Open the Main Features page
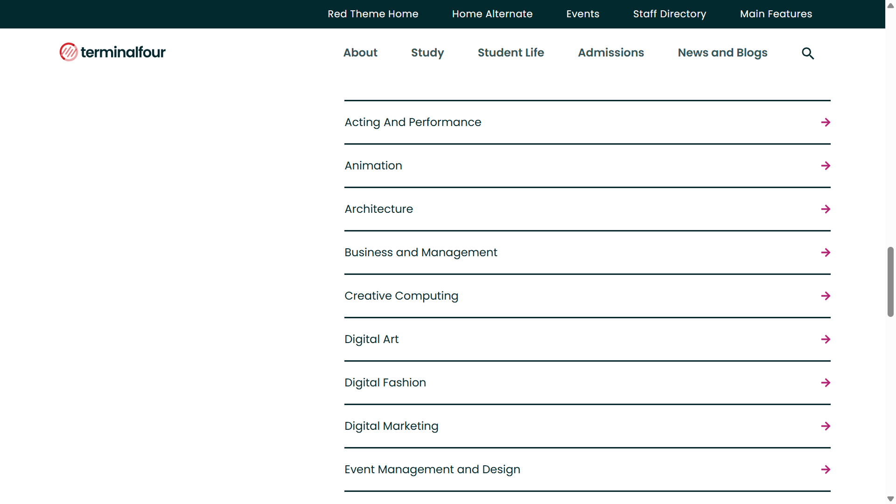 point(776,14)
